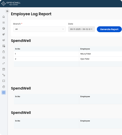Expand the sidebar with the double-chevron button
Screen dimensions: 122x135
pos(7,11)
